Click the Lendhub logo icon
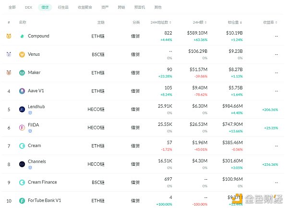The height and width of the screenshot is (209, 288). [x=22, y=109]
